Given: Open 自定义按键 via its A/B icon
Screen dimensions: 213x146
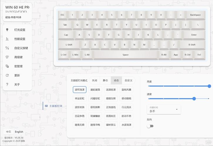Looking at the screenshot, I should tap(7, 48).
